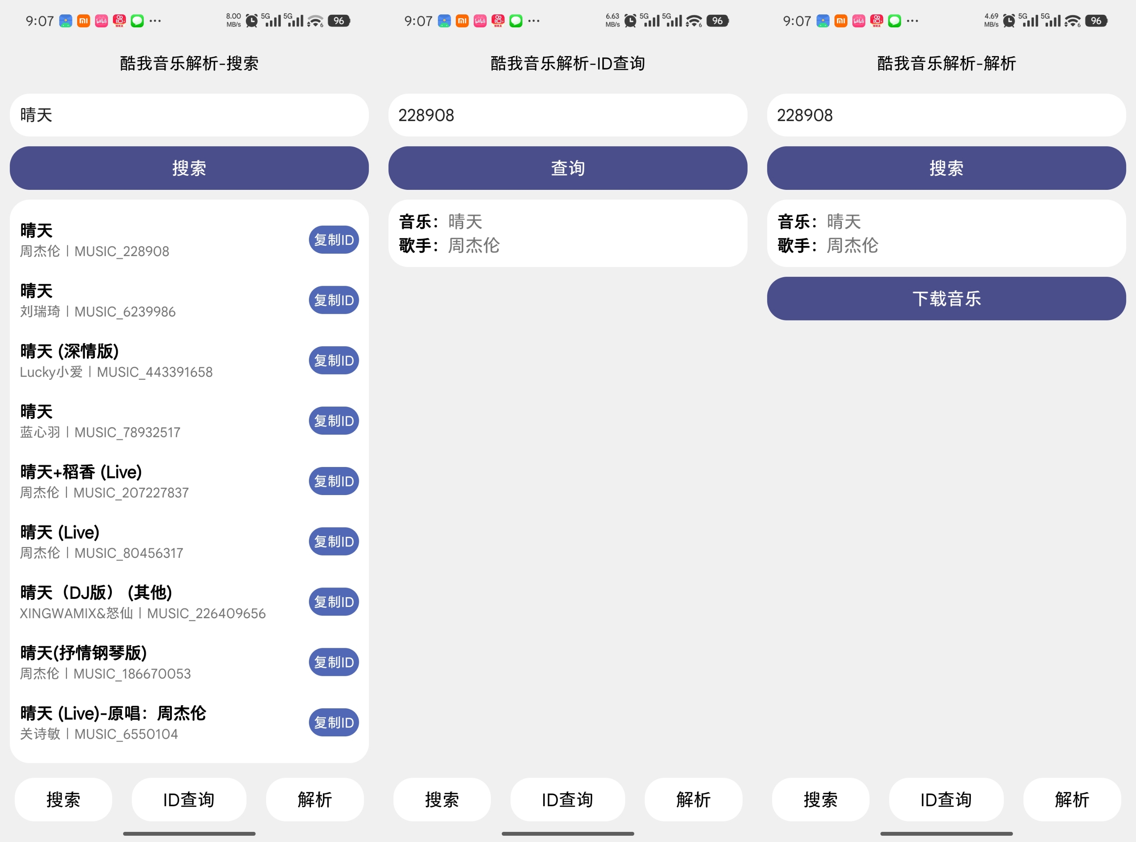Copy ID for 关诗敏's 晴天 (Live) cover
The height and width of the screenshot is (842, 1136).
pos(333,723)
